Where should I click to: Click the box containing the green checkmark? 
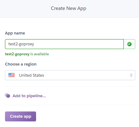point(129,44)
